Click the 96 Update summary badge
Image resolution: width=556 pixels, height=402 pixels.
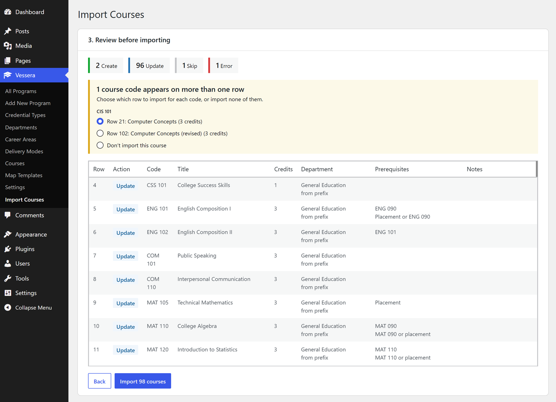tap(149, 65)
